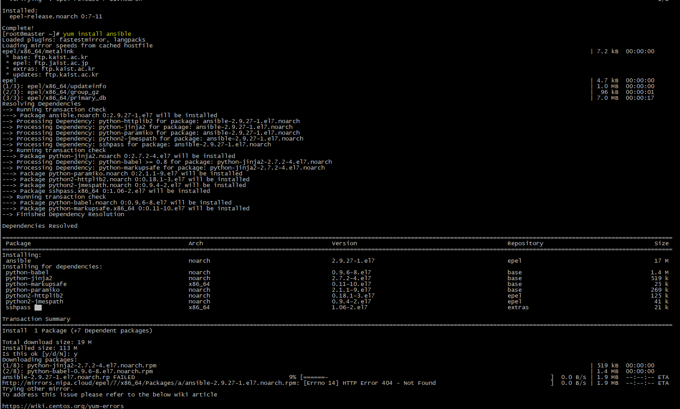Select the python-httplib2 Processing Dependency line
This screenshot has width=680, height=409.
(x=151, y=121)
